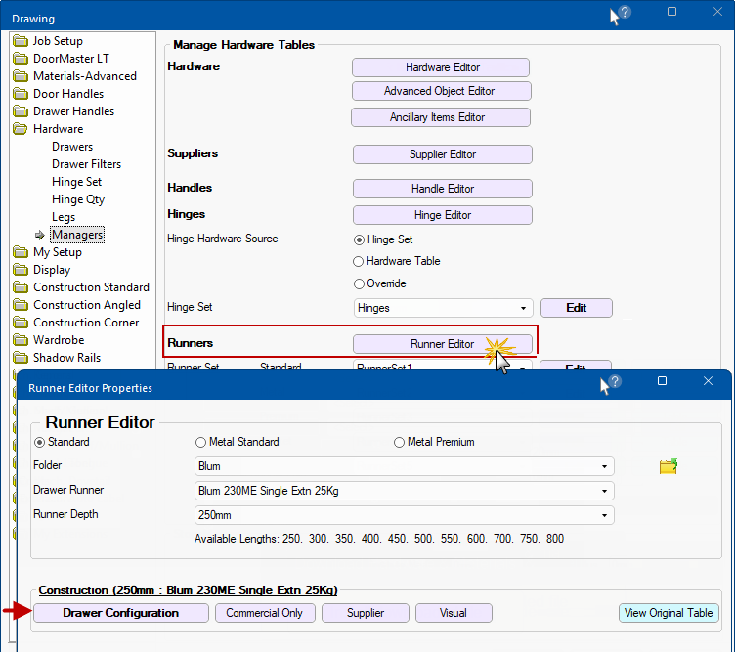Open the Runner Depth dropdown showing 250mm
The image size is (735, 652).
pos(404,515)
